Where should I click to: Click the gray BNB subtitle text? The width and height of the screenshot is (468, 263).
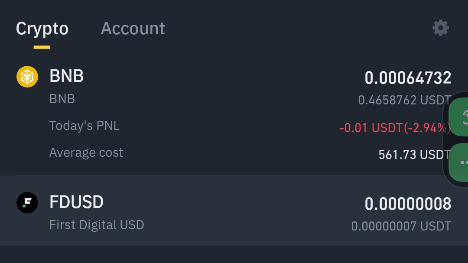click(x=62, y=99)
